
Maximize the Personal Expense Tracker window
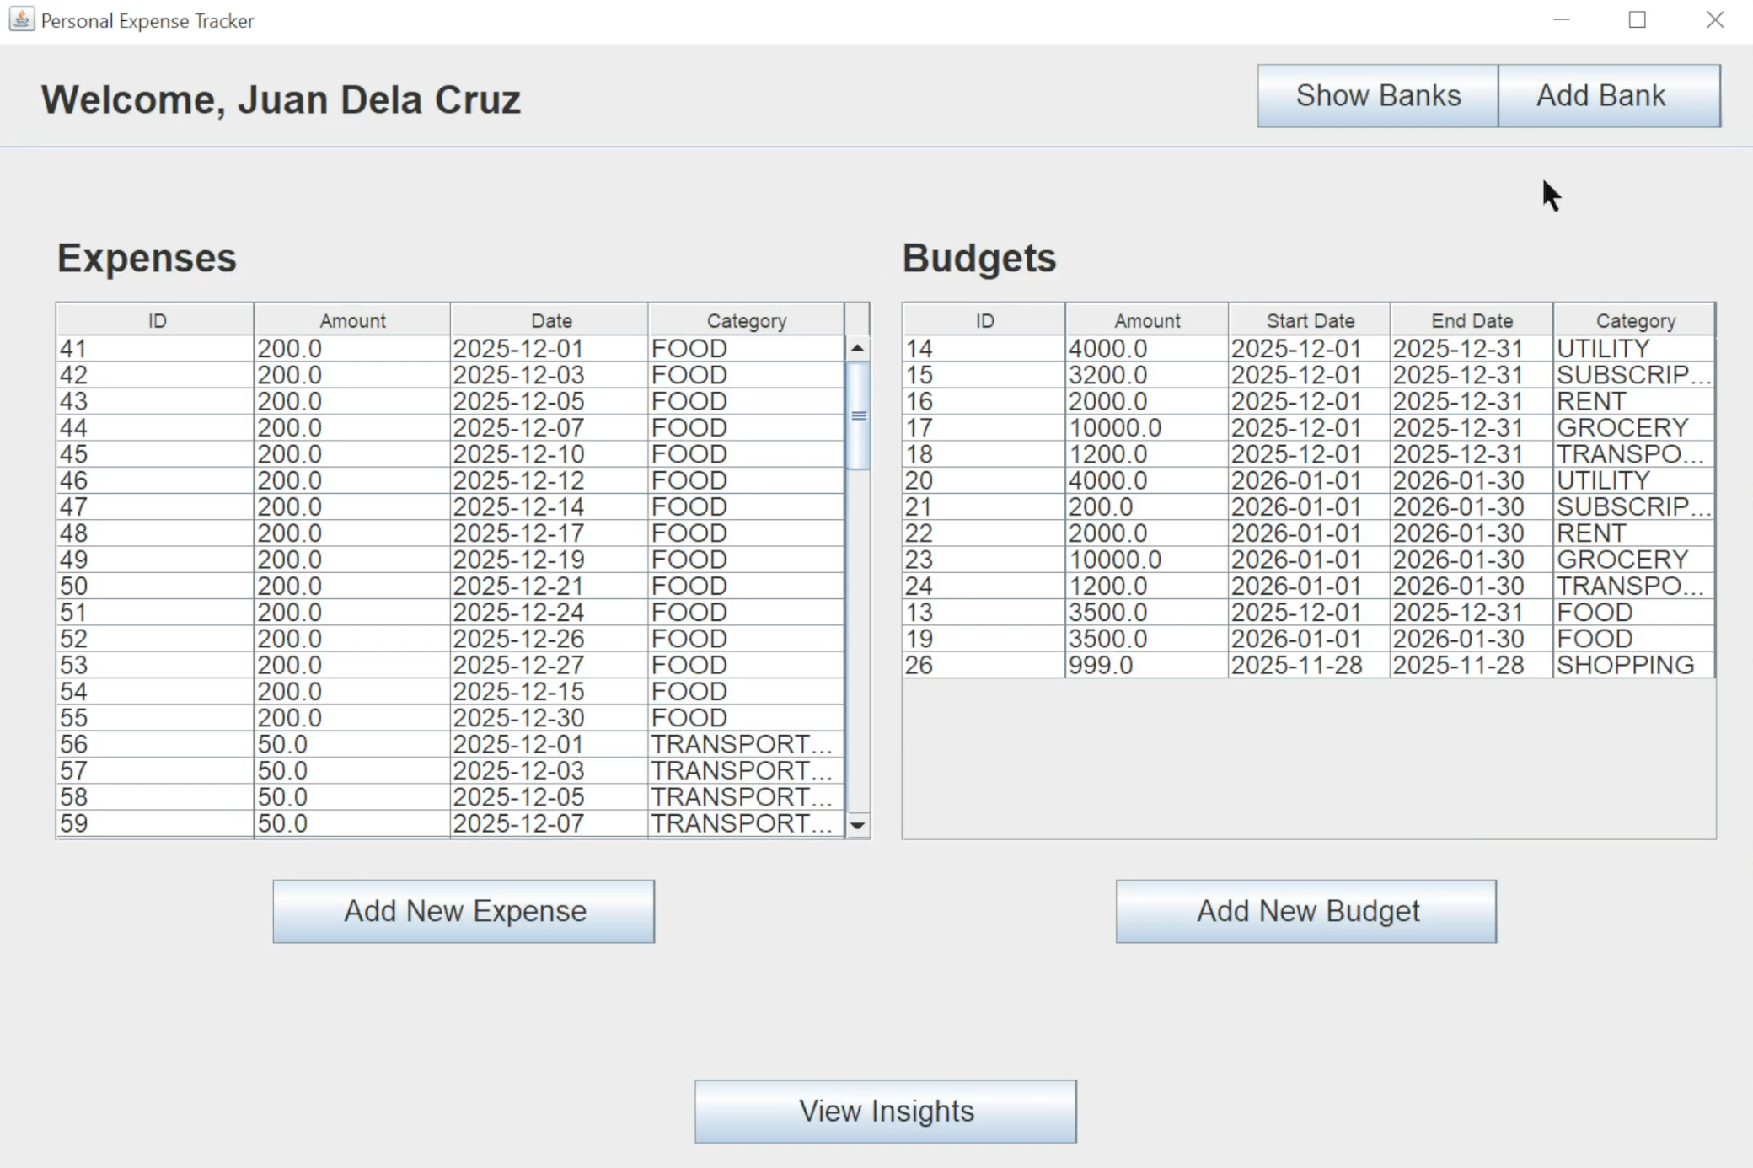click(x=1637, y=19)
